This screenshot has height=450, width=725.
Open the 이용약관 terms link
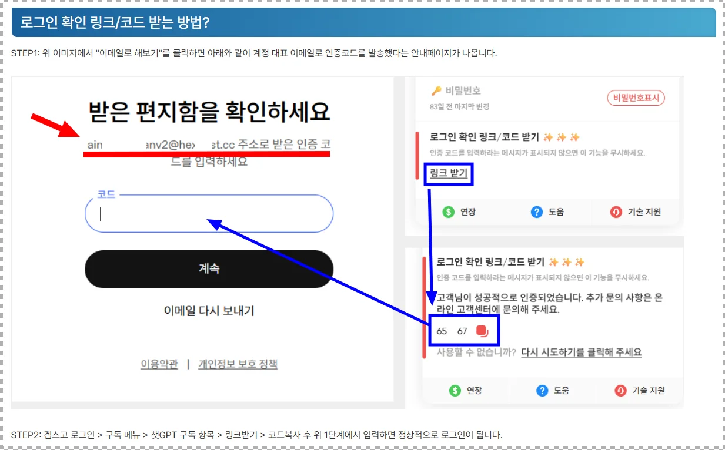point(159,363)
